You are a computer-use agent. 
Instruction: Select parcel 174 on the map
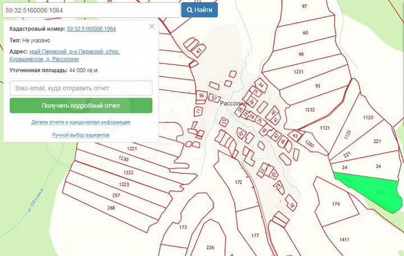pos(336,204)
